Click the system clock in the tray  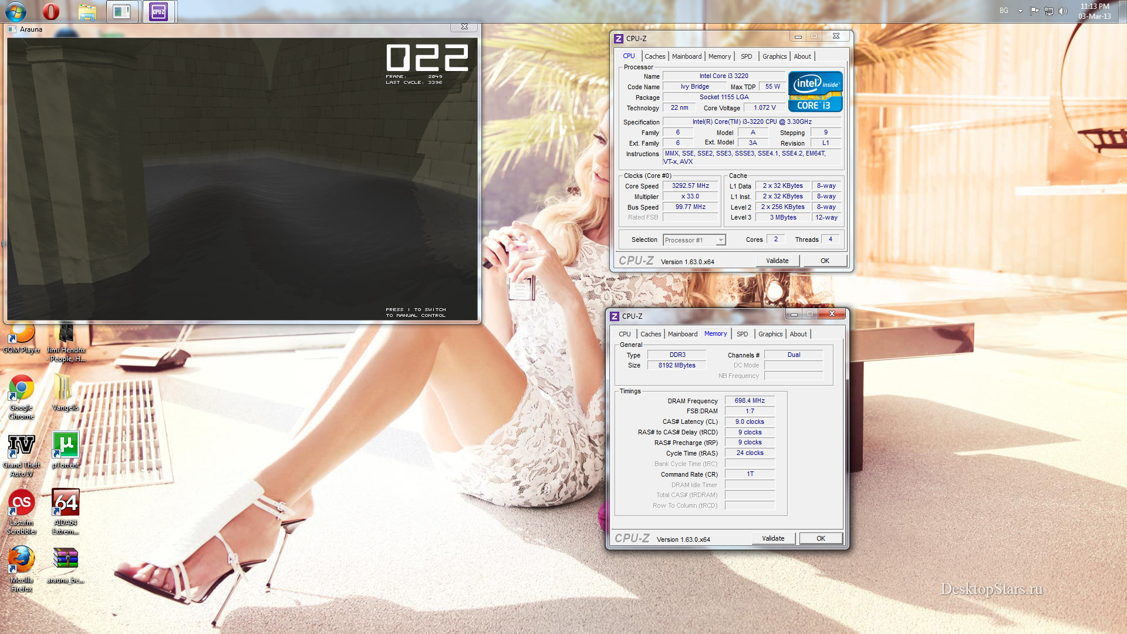pyautogui.click(x=1094, y=11)
